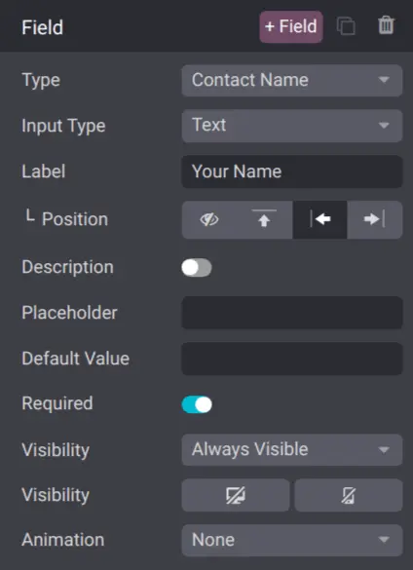Set label position to right
Viewport: 413px width, 570px height.
tap(374, 219)
